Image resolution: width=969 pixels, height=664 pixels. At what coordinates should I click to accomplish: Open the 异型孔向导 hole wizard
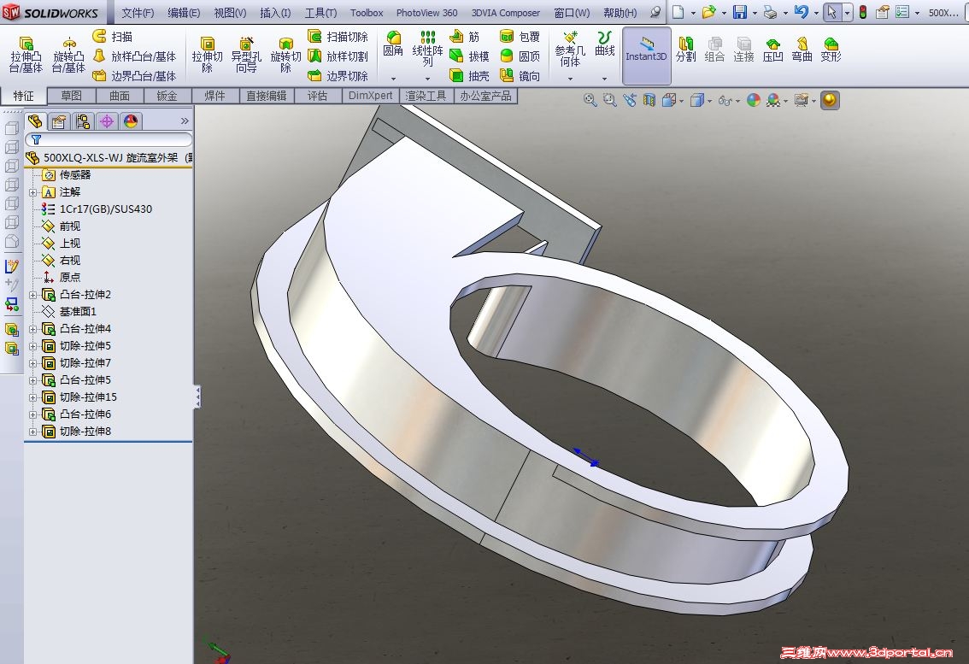(246, 55)
